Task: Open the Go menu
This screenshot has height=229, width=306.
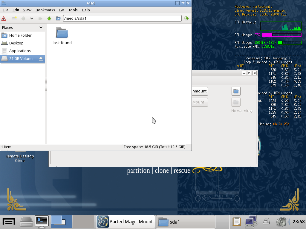Action: tap(62, 10)
